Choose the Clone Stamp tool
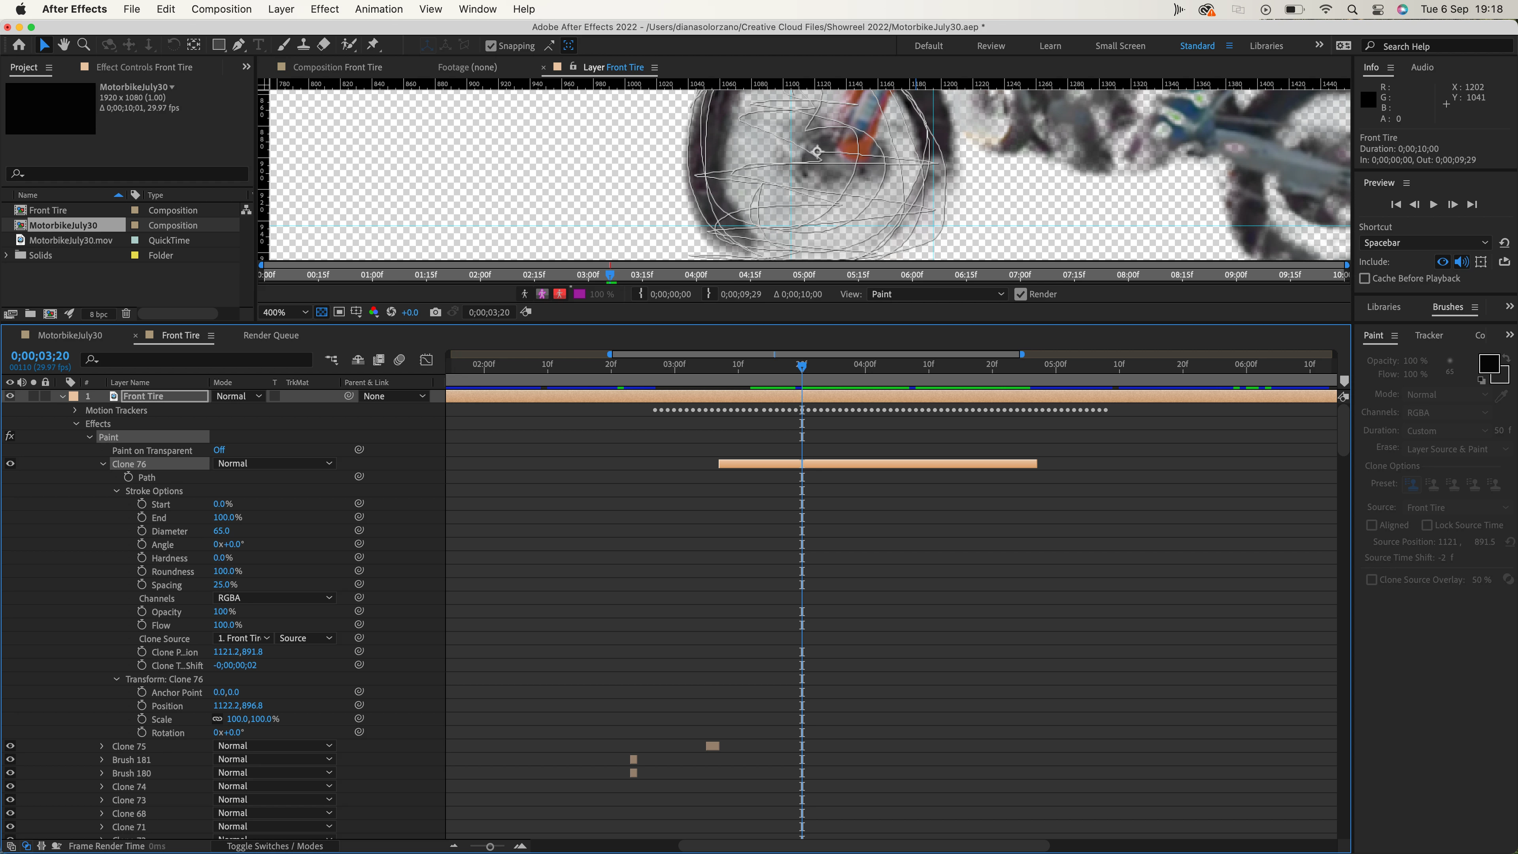Screen dimensions: 1518x854 [x=304, y=45]
